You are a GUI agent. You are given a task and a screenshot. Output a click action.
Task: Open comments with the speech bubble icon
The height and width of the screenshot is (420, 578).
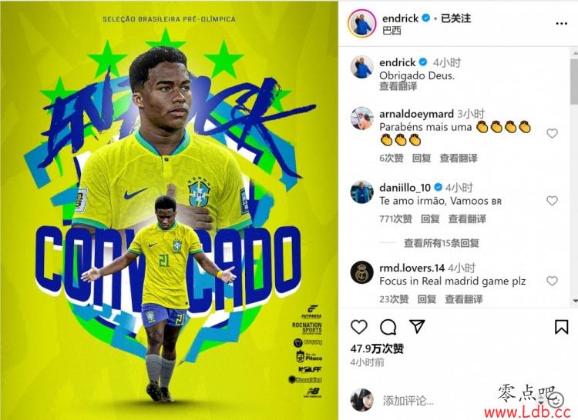pyautogui.click(x=388, y=327)
